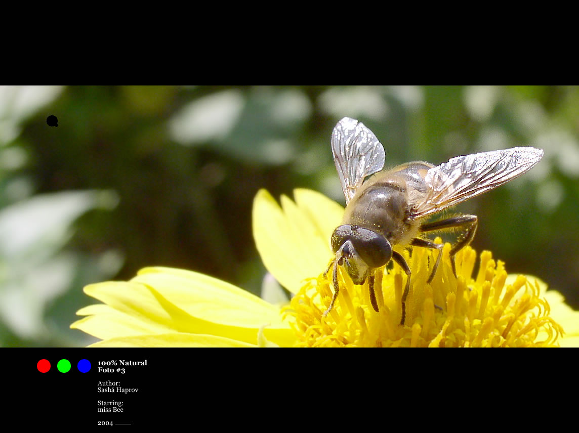Screen dimensions: 579x433
Task: Click the year 2004 text
Action: tap(105, 423)
